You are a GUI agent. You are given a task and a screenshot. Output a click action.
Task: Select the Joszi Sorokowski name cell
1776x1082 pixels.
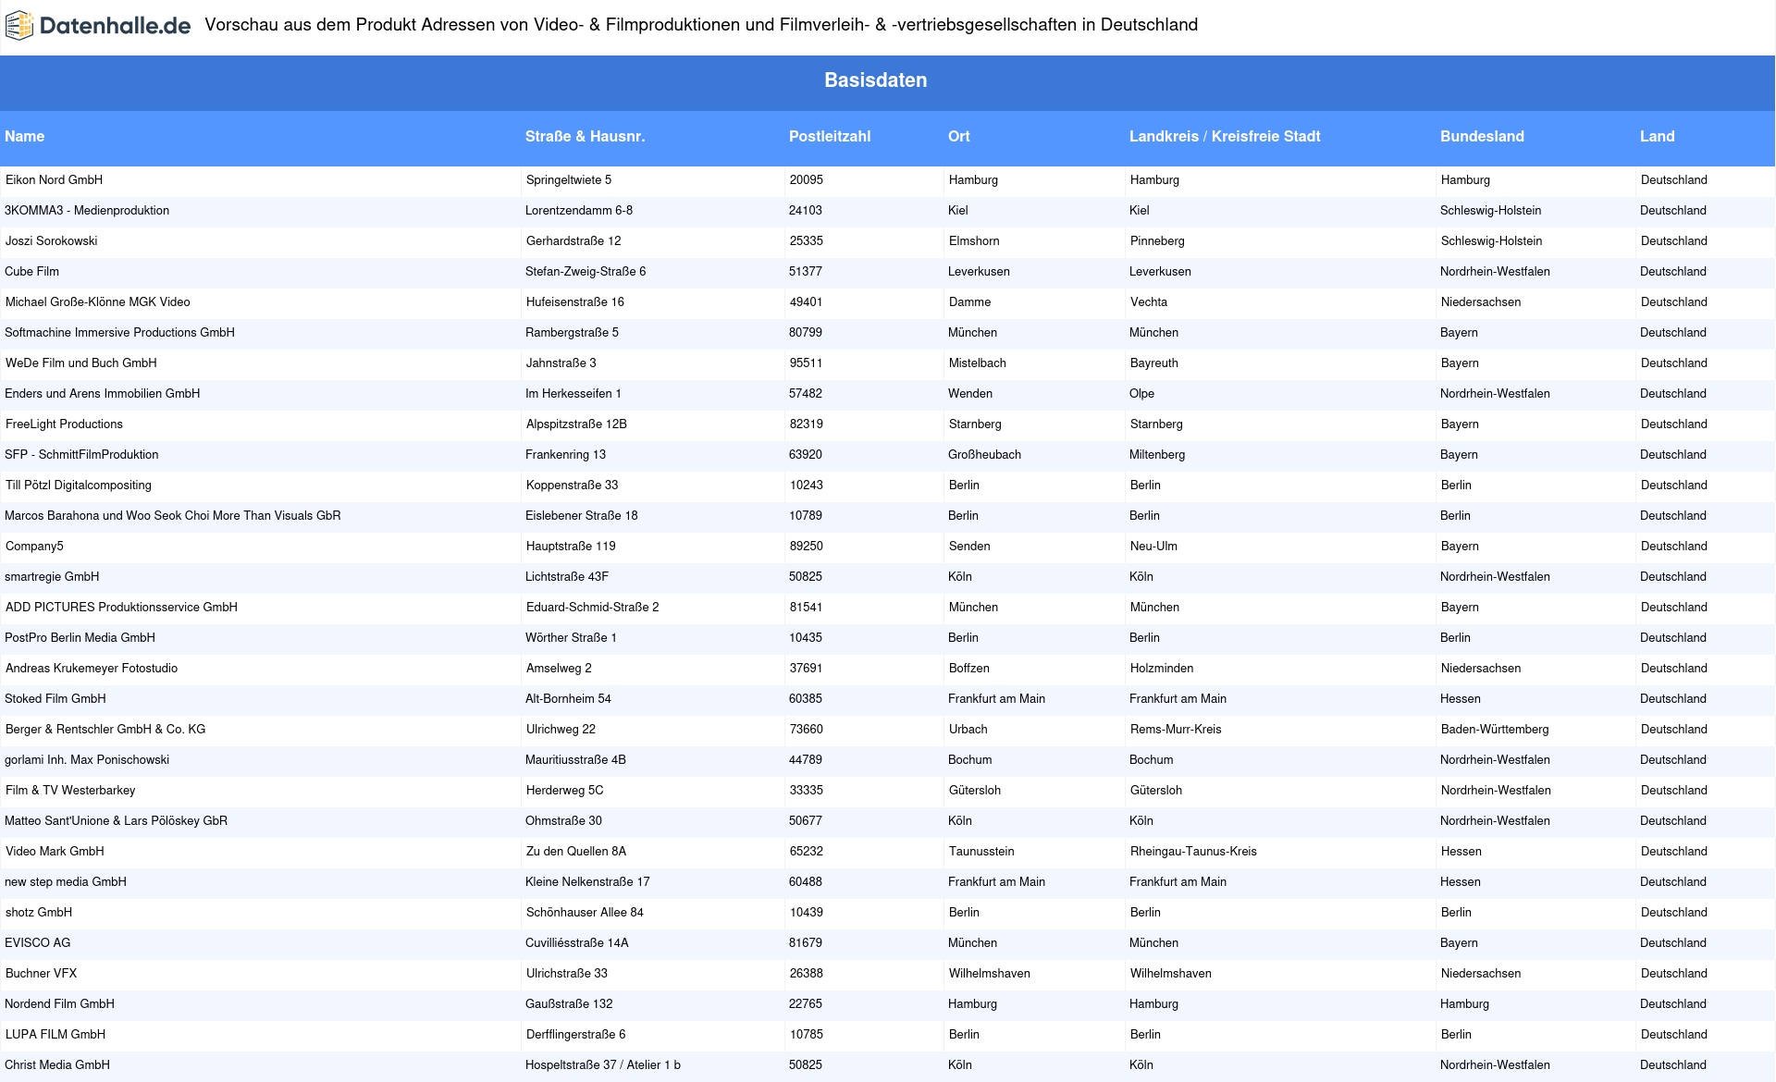(x=51, y=241)
